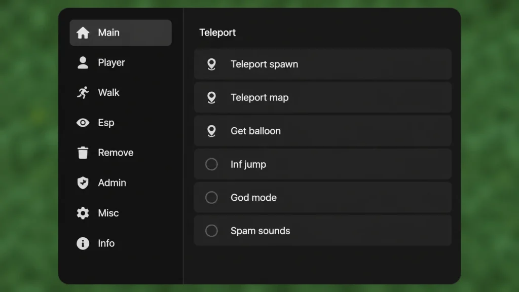This screenshot has height=292, width=519.
Task: Click the pin icon next to Get balloon
Action: [211, 131]
